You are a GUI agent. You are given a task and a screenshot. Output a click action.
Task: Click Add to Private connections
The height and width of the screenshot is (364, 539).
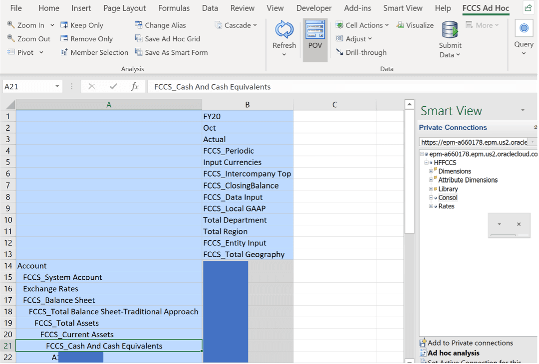point(469,343)
